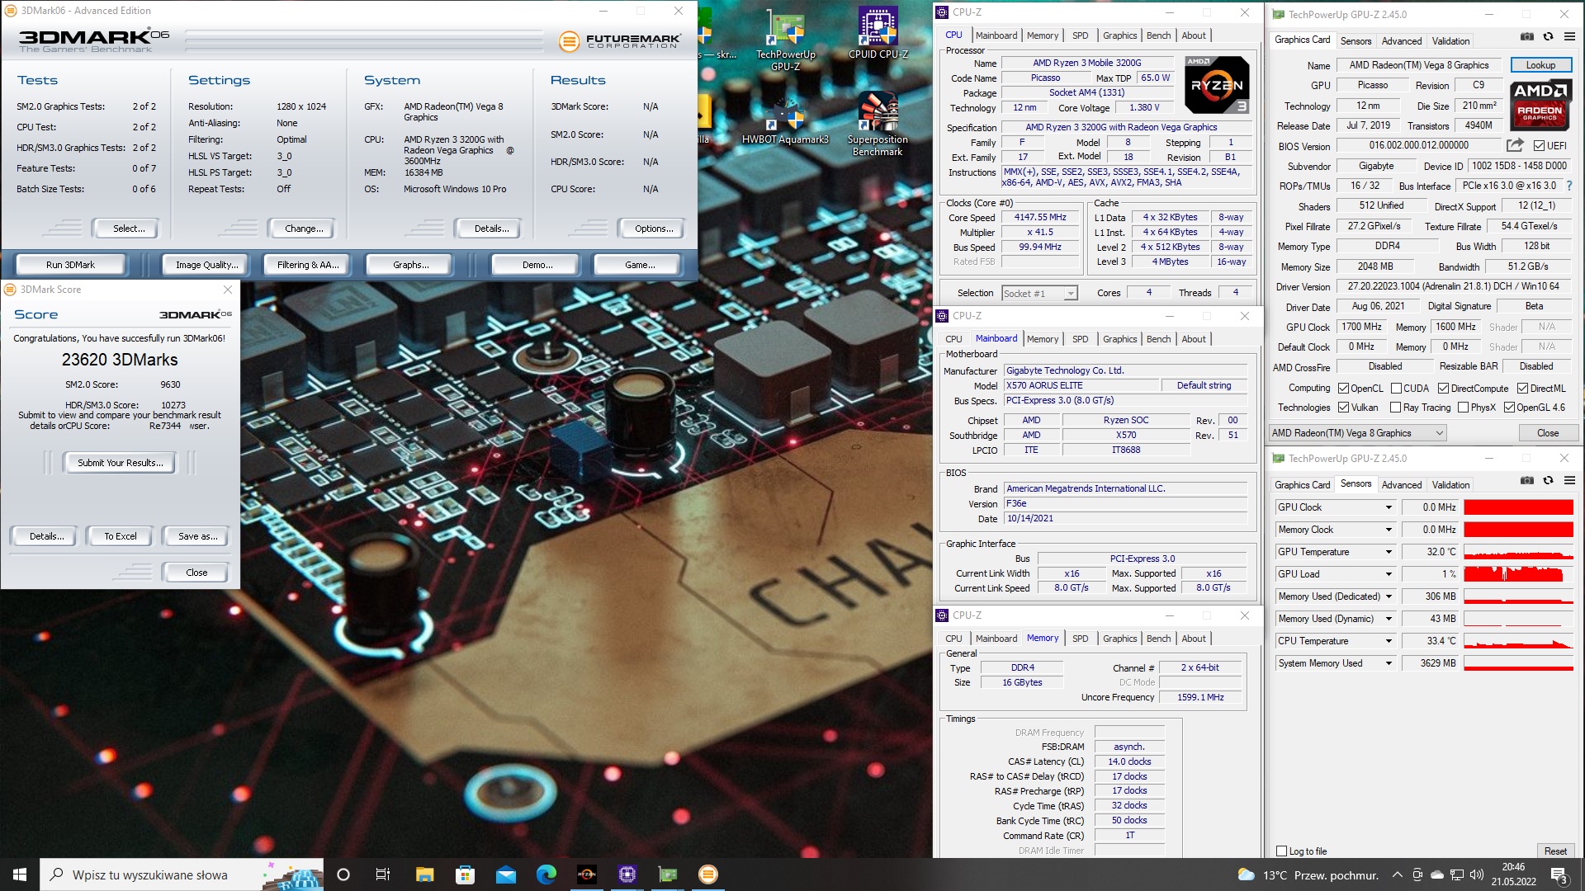Open SPD tab in Mainboard CPU-Z window
This screenshot has height=891, width=1585.
pos(1080,339)
